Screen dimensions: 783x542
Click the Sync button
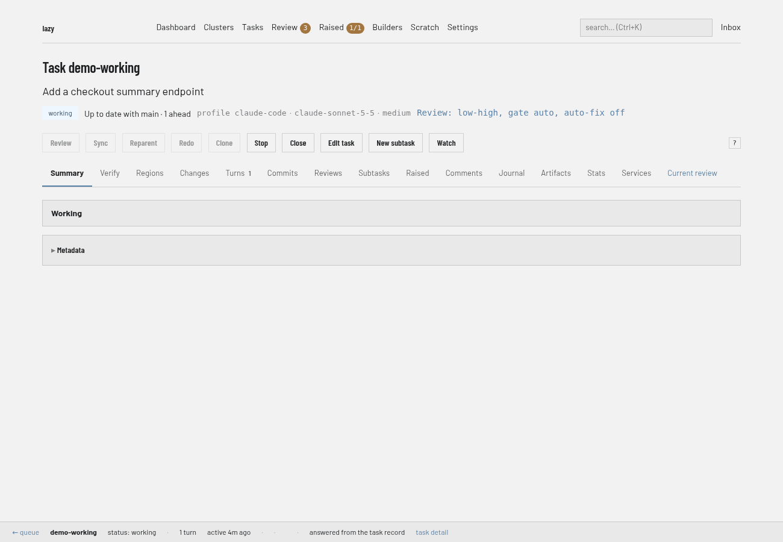point(101,143)
